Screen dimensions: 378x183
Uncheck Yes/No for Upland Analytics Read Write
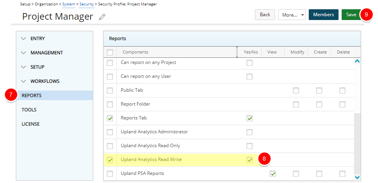click(x=250, y=159)
